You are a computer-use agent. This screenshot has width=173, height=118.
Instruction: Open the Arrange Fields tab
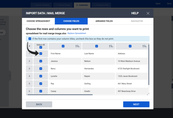pyautogui.click(x=104, y=21)
